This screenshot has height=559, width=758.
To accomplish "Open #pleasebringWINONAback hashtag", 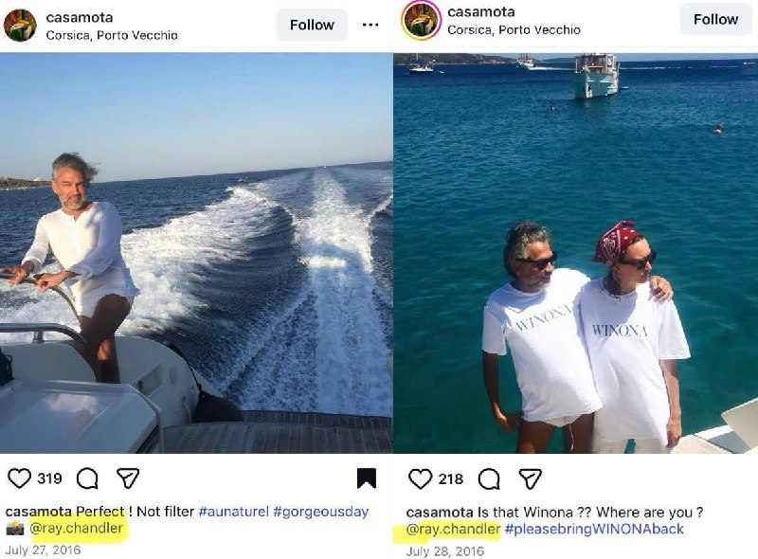I will tap(594, 529).
